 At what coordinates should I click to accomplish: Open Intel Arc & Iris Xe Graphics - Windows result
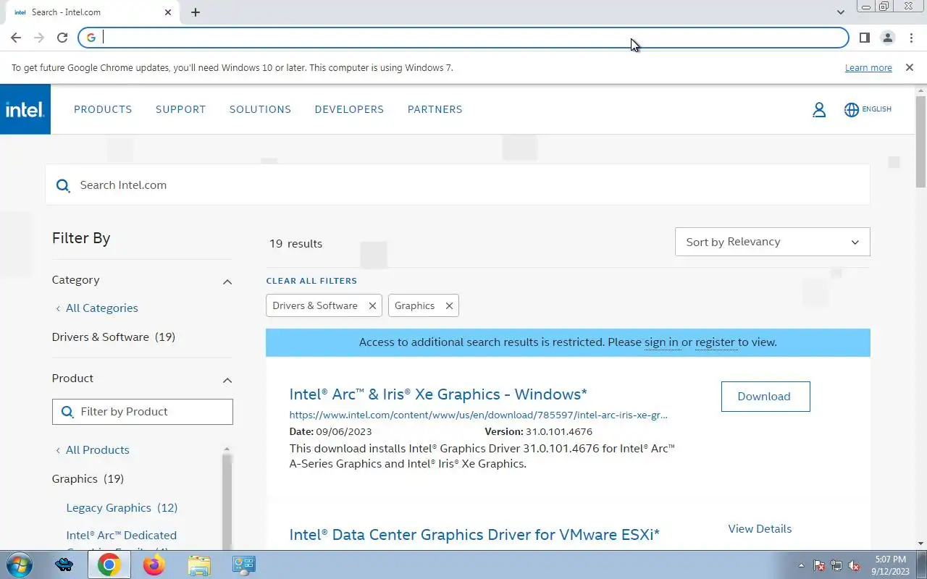tap(438, 394)
